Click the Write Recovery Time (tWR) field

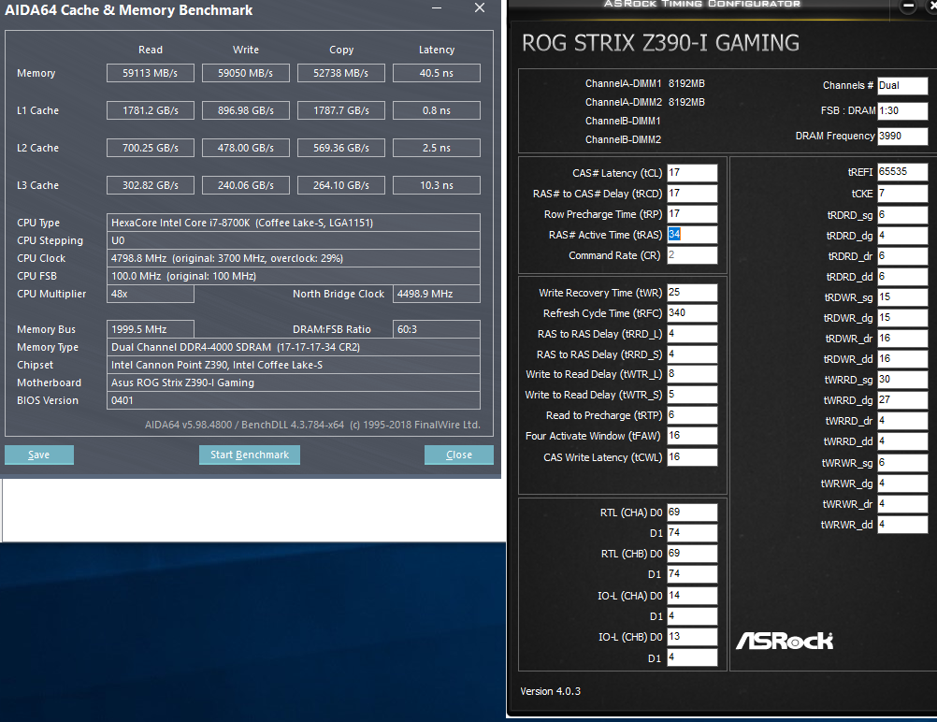click(x=692, y=293)
